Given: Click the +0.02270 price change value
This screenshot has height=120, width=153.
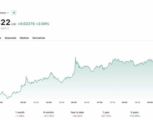Looking at the screenshot, I should (x=26, y=24).
